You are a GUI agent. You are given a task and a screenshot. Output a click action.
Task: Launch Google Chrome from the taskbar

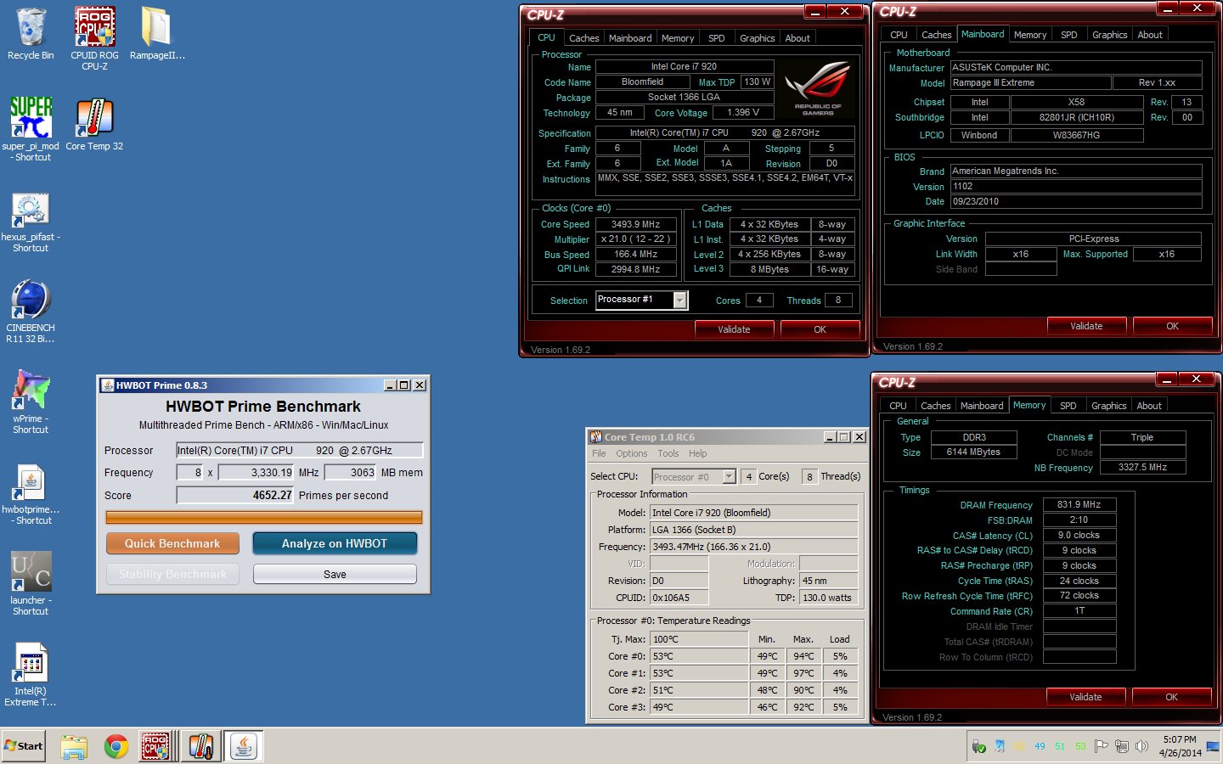point(116,746)
